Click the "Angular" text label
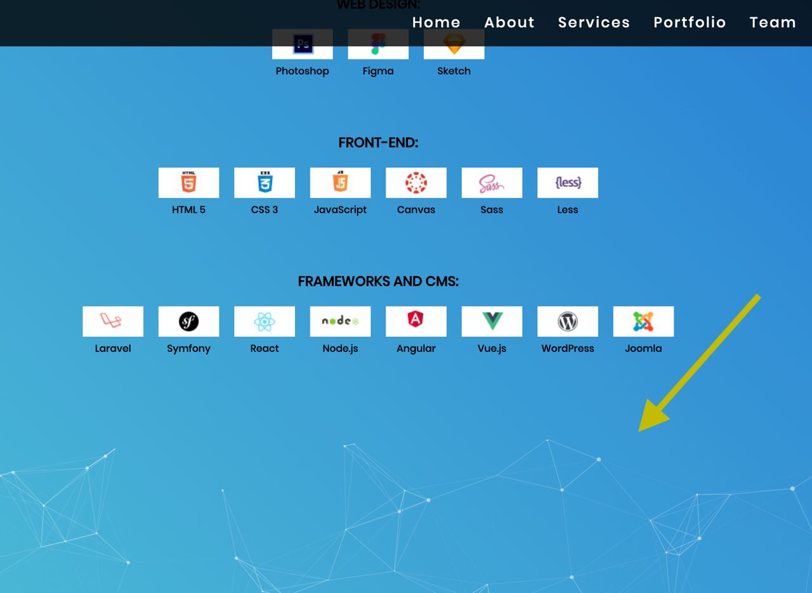The height and width of the screenshot is (593, 812). pos(416,349)
